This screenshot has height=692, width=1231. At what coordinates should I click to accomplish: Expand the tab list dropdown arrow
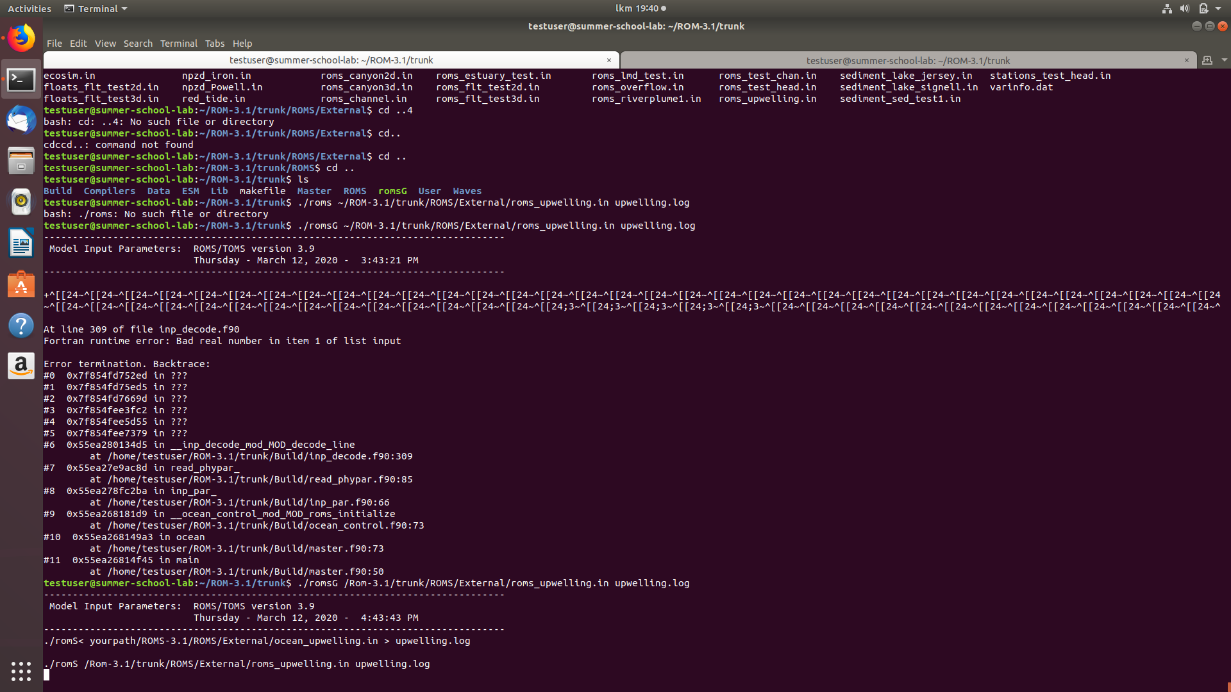click(1224, 60)
